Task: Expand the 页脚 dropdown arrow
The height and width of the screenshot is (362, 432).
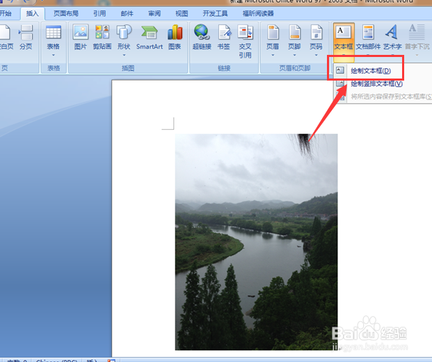Action: 294,55
